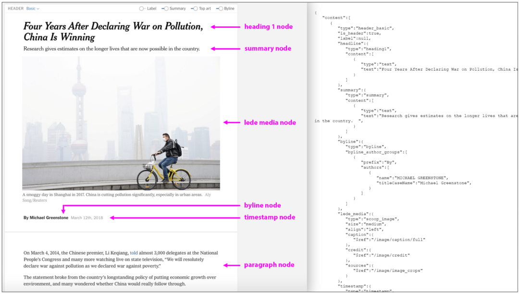Click the JSON line "align":"left"
This screenshot has width=519, height=294.
click(364, 230)
